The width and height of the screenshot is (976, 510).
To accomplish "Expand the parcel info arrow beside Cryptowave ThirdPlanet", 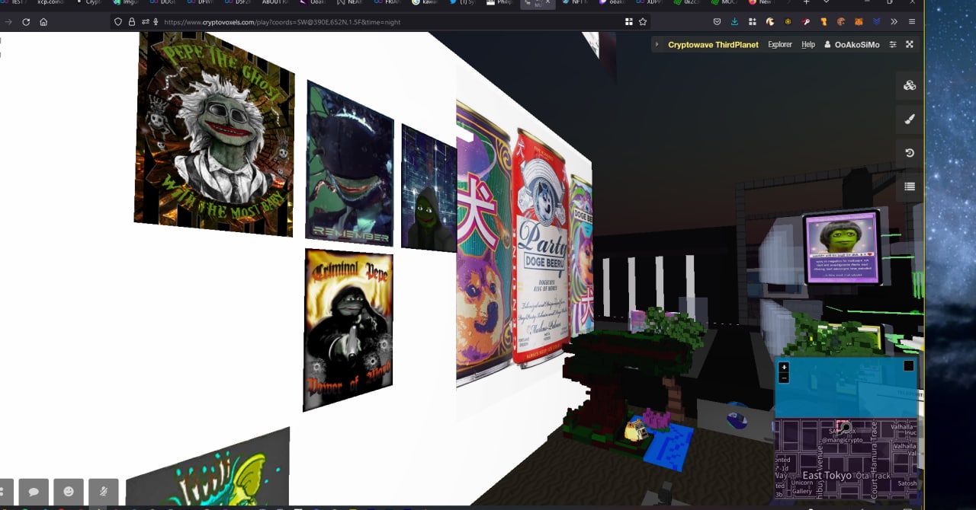I will click(657, 45).
